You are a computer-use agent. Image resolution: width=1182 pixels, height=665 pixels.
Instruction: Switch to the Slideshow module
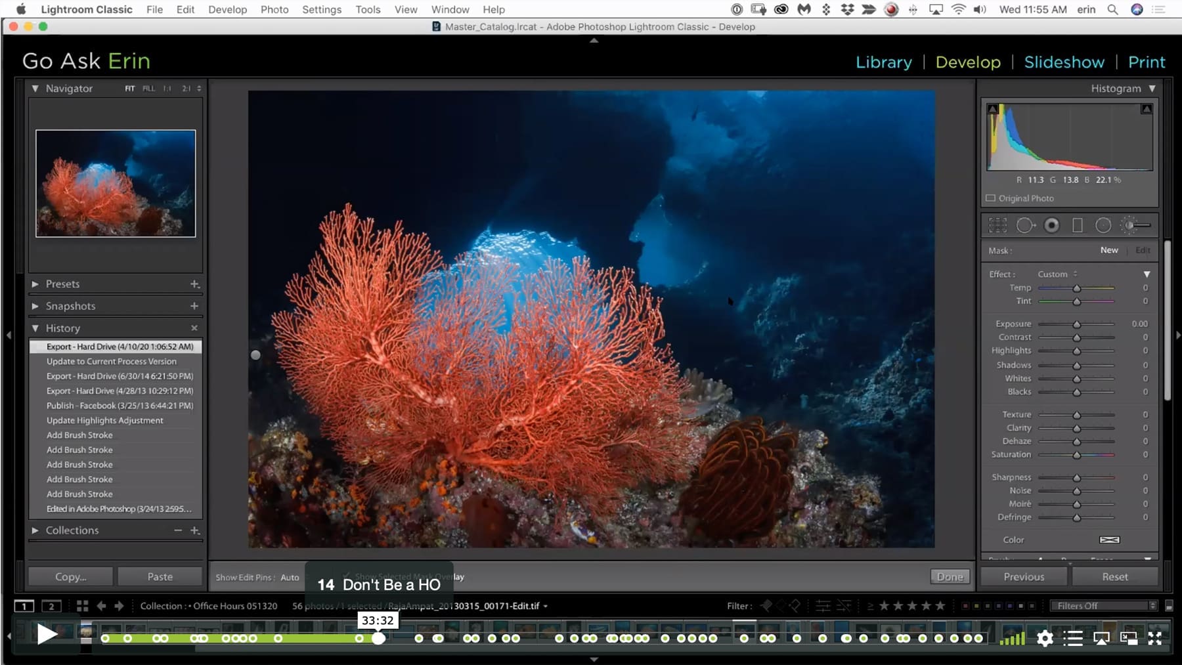click(1064, 62)
